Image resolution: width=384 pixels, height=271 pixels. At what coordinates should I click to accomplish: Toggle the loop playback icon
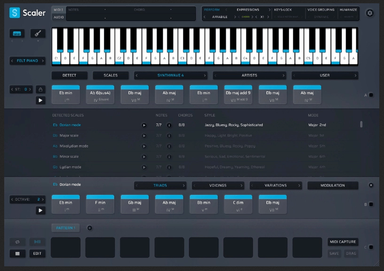coord(17,242)
